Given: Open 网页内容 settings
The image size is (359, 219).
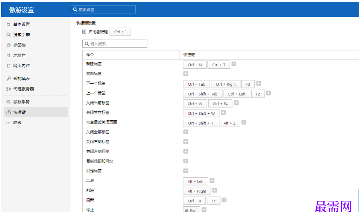Looking at the screenshot, I should (x=36, y=66).
